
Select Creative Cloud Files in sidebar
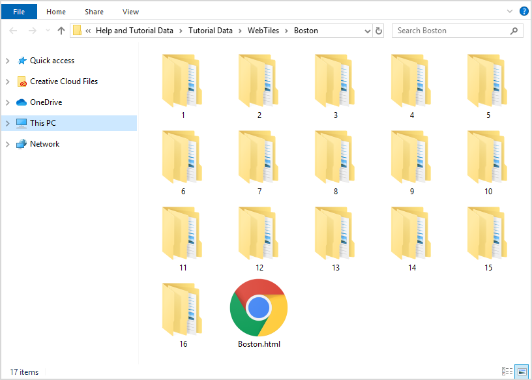point(64,81)
